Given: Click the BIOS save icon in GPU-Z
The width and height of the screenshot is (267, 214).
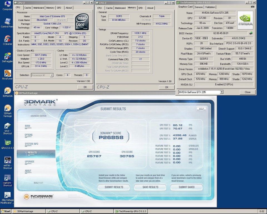Looking at the screenshot, I should (251, 33).
